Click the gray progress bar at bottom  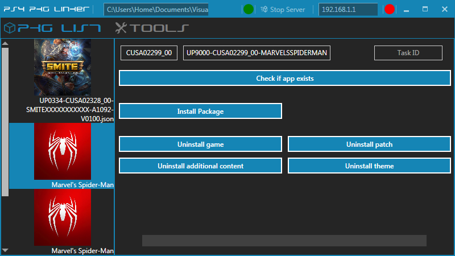[x=284, y=241]
